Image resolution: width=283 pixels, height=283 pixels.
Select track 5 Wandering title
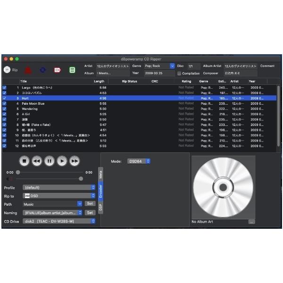point(30,109)
